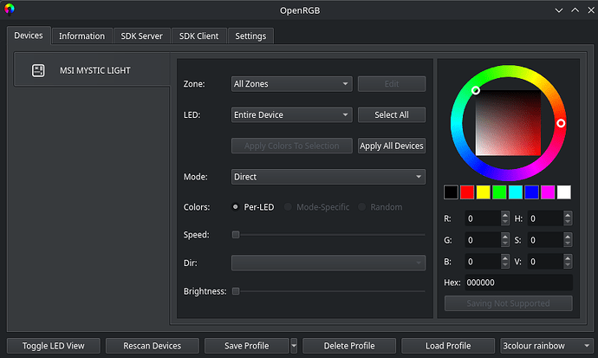The height and width of the screenshot is (358, 598).
Task: Decrease the R value with down arrow
Action: [505, 222]
